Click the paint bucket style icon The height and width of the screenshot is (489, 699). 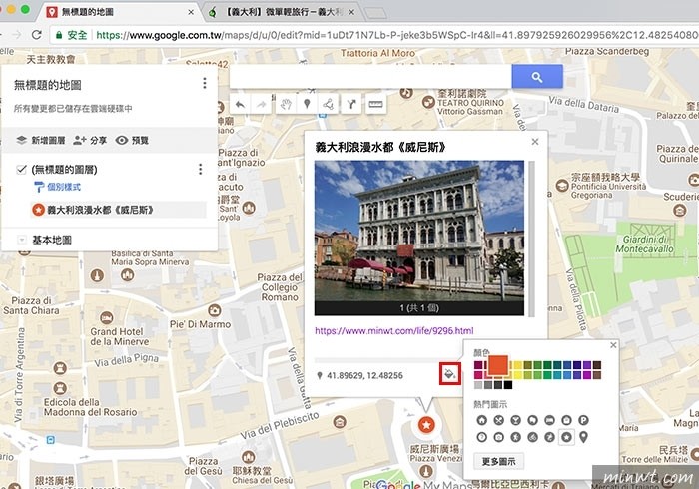(448, 374)
